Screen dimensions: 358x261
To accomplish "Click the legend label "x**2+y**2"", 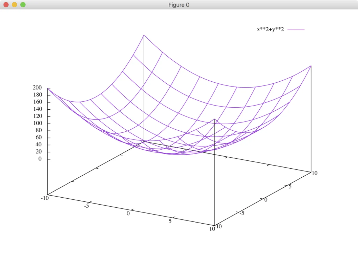I will coord(270,29).
